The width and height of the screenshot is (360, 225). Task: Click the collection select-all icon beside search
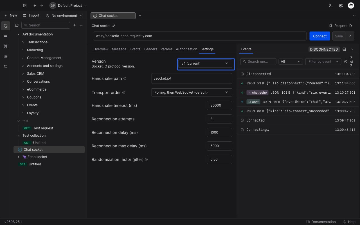point(17,25)
